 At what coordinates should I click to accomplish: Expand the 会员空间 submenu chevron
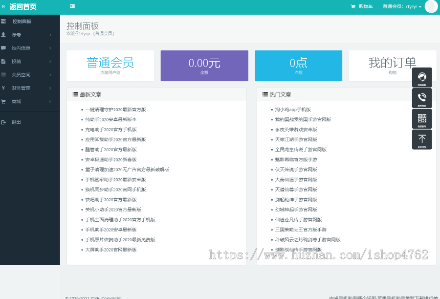[x=50, y=75]
